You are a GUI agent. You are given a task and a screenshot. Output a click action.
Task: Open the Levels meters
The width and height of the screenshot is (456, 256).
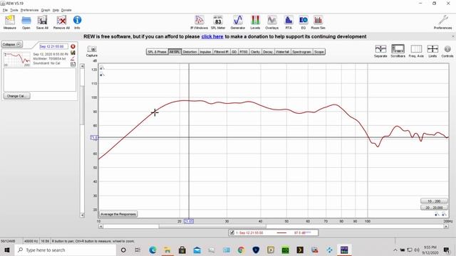(x=255, y=22)
